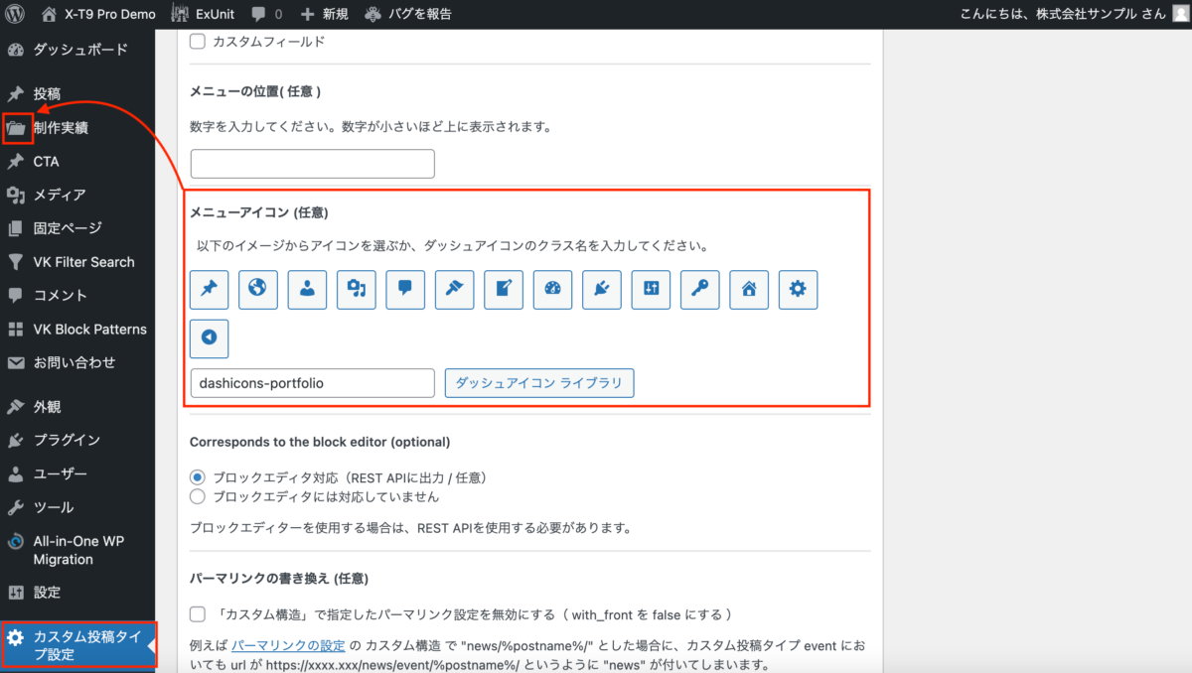Check the with_front を false にする checkbox

coord(198,614)
